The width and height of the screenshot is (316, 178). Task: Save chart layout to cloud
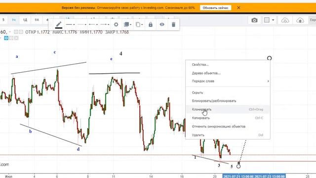pyautogui.click(x=300, y=20)
